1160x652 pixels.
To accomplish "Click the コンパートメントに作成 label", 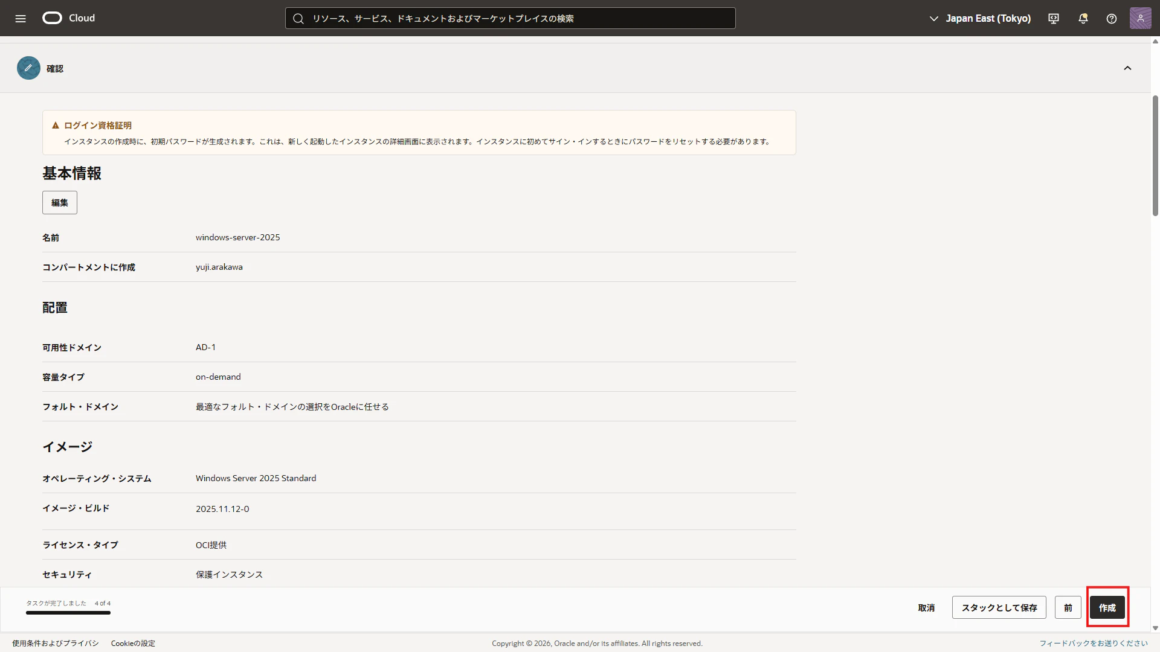I will pos(89,267).
